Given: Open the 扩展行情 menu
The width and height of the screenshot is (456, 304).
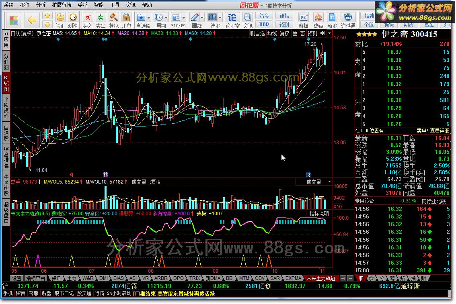Looking at the screenshot, I should [x=62, y=5].
